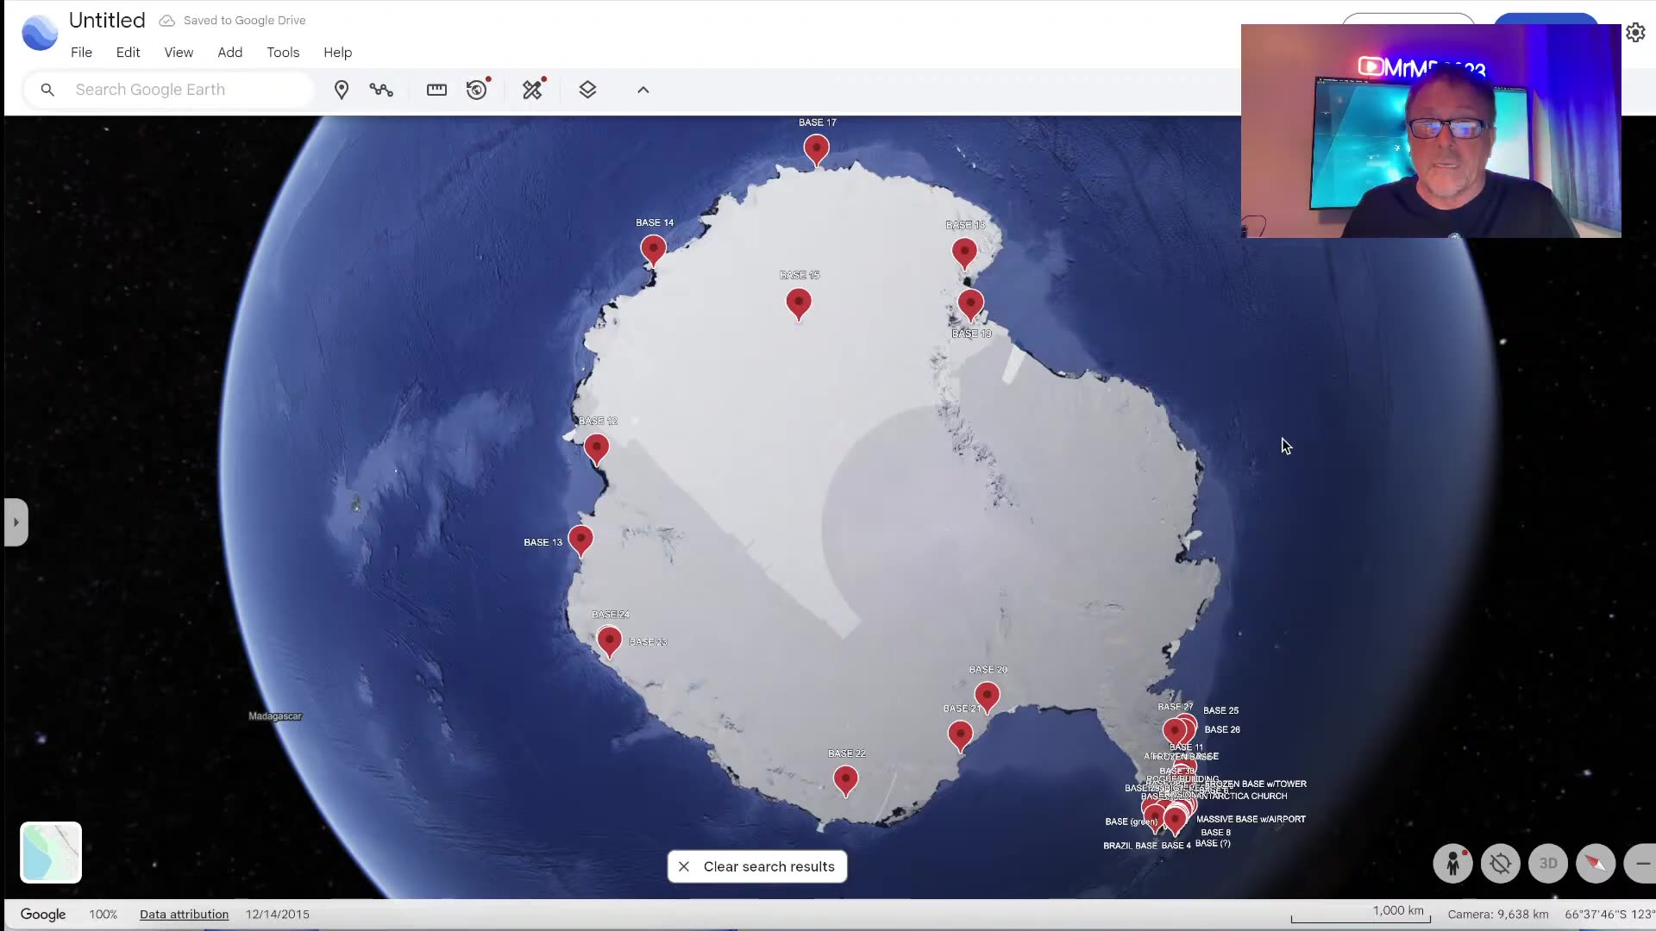The image size is (1656, 931).
Task: Click the reset rotation globe icon
Action: pos(1501,863)
